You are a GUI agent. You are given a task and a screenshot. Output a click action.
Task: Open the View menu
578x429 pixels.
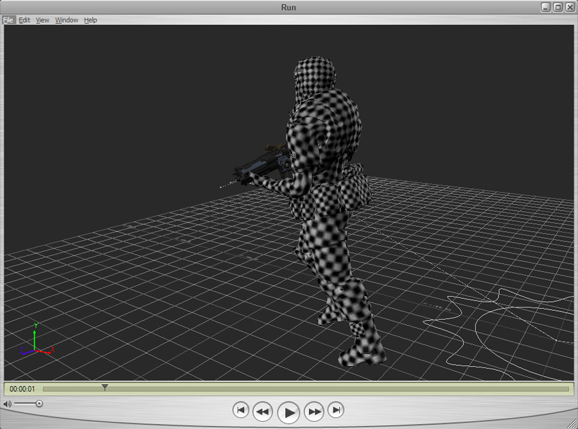tap(42, 20)
